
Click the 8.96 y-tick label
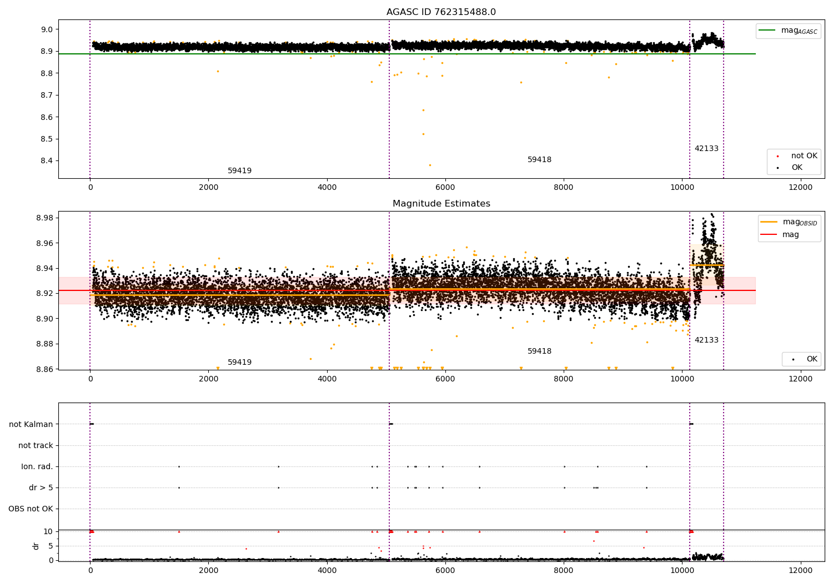pos(44,243)
